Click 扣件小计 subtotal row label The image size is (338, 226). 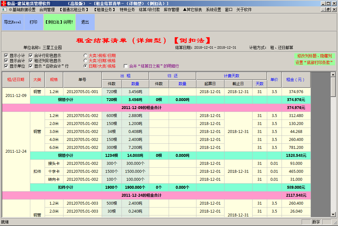66,187
